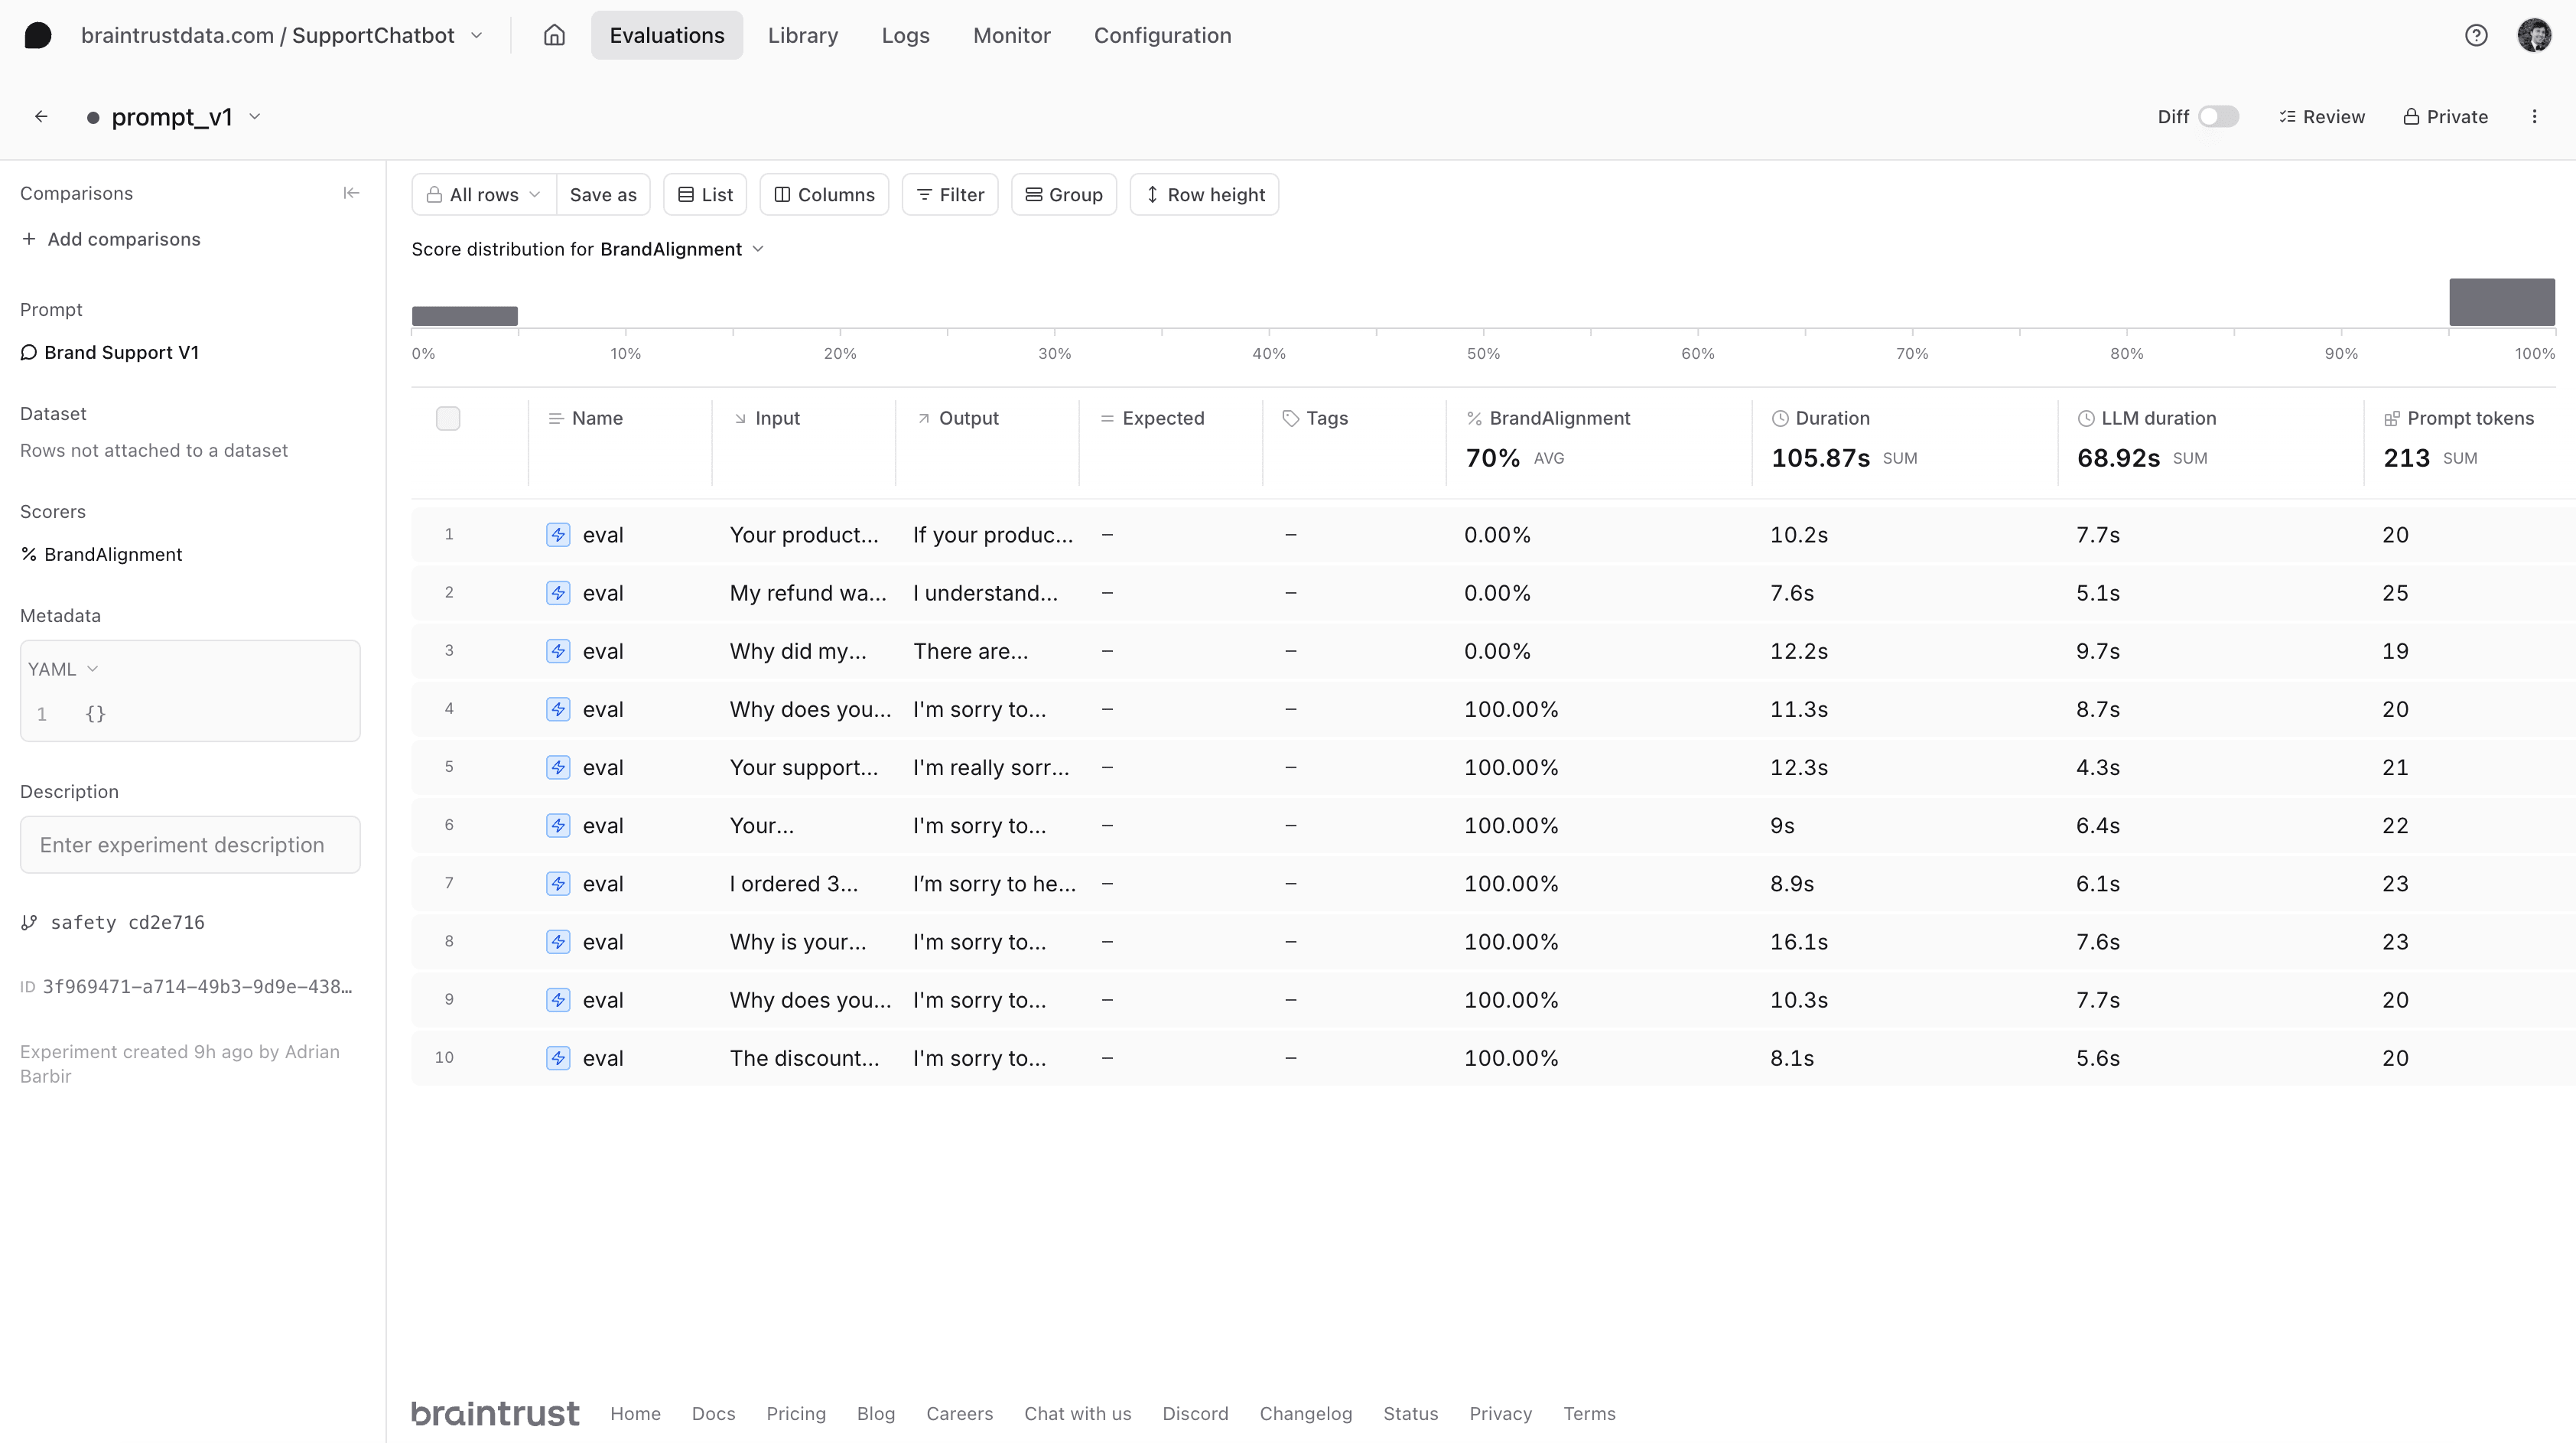Image resolution: width=2576 pixels, height=1443 pixels.
Task: Click the eval icon in row 1
Action: tap(558, 535)
